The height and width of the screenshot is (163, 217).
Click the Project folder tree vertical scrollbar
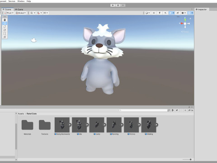(x=16, y=137)
